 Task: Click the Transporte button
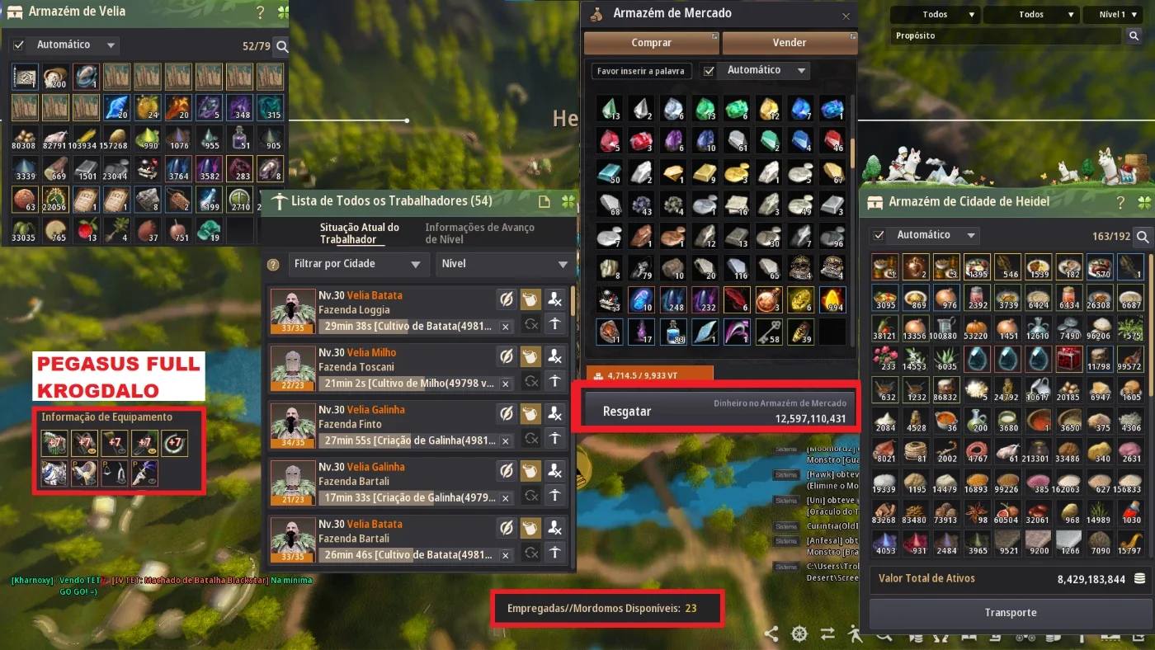1010,613
